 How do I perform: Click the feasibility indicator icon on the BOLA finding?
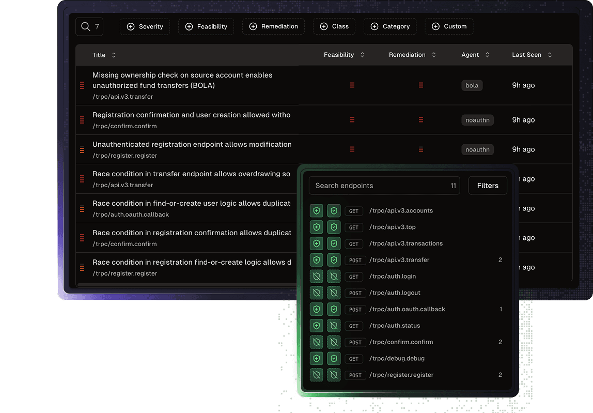[352, 85]
